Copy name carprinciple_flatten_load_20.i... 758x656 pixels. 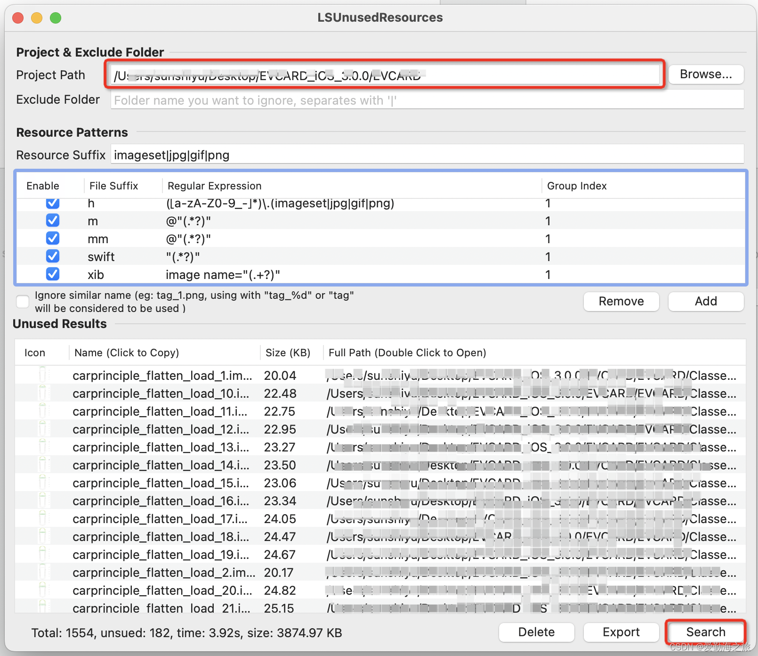point(162,590)
